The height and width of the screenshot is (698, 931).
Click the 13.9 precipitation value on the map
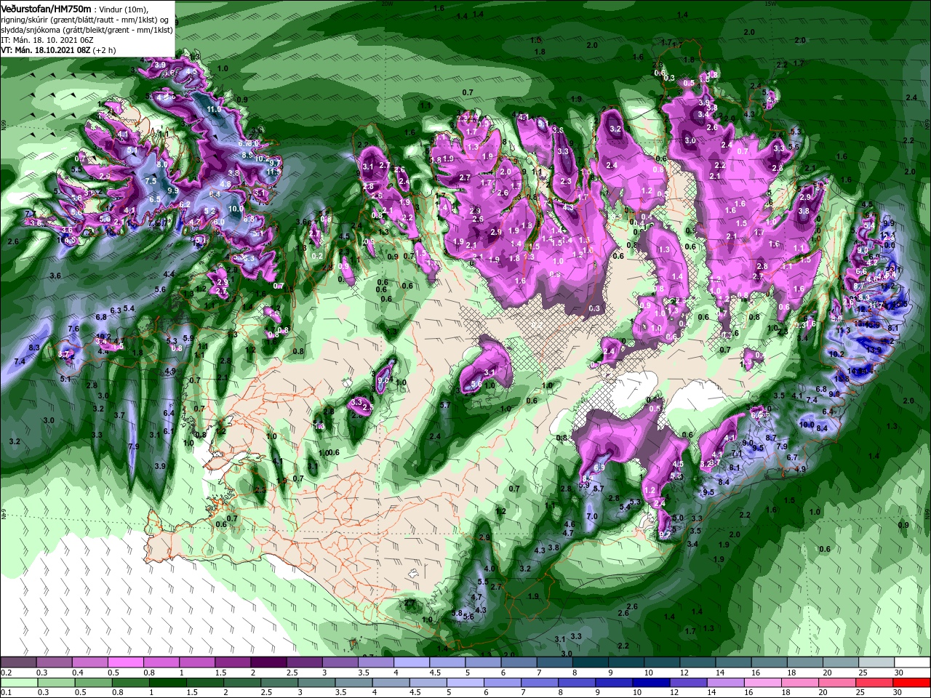[x=874, y=350]
